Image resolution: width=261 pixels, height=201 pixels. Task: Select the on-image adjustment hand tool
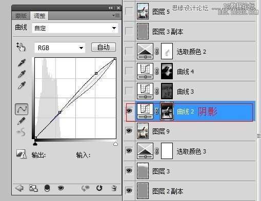click(21, 47)
